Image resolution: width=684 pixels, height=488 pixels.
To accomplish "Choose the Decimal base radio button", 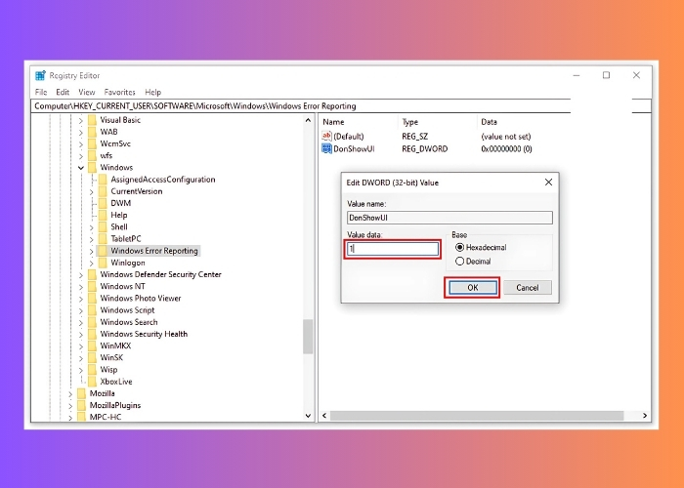I will 459,262.
